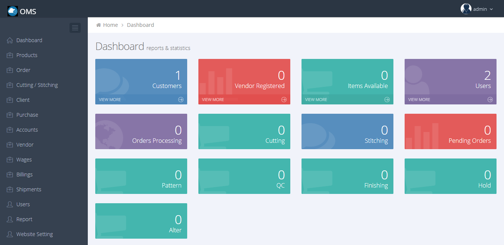Click the Customers count number 1
Image resolution: width=504 pixels, height=245 pixels.
click(x=178, y=76)
